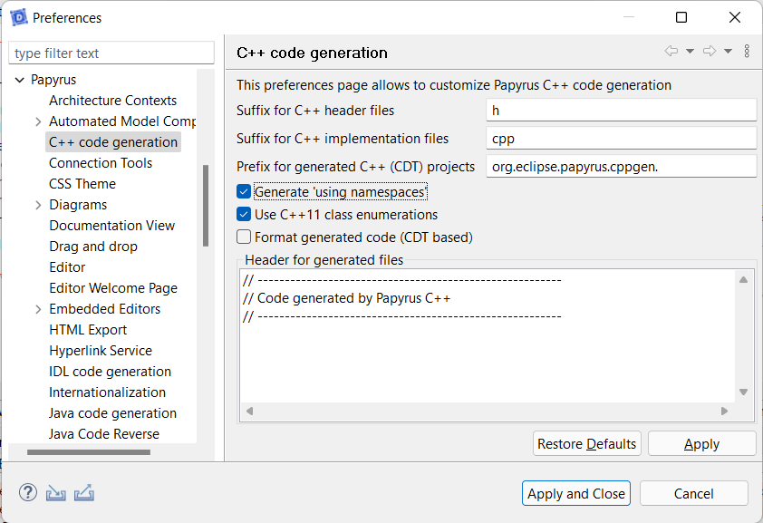Click header area scroll left arrow
763x523 pixels.
tap(249, 412)
